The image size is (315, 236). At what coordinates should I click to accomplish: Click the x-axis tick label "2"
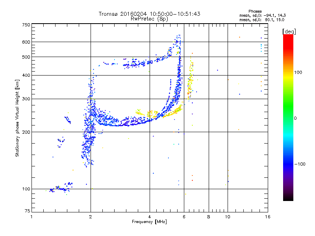click(x=91, y=217)
